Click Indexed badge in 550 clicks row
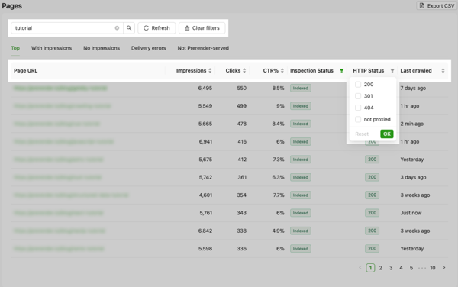Screen dimensions: 458x287 [x=301, y=89]
